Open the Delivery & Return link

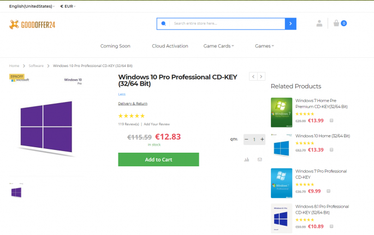point(133,104)
